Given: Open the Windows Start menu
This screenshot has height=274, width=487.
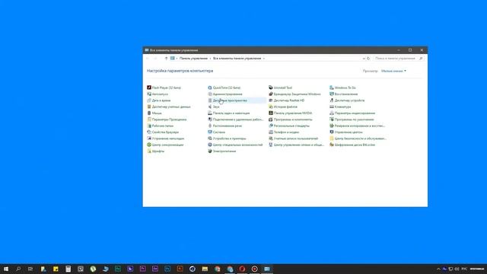Looking at the screenshot, I should click(6, 269).
